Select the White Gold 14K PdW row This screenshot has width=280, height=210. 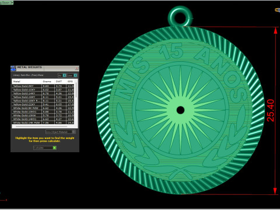click(x=43, y=123)
